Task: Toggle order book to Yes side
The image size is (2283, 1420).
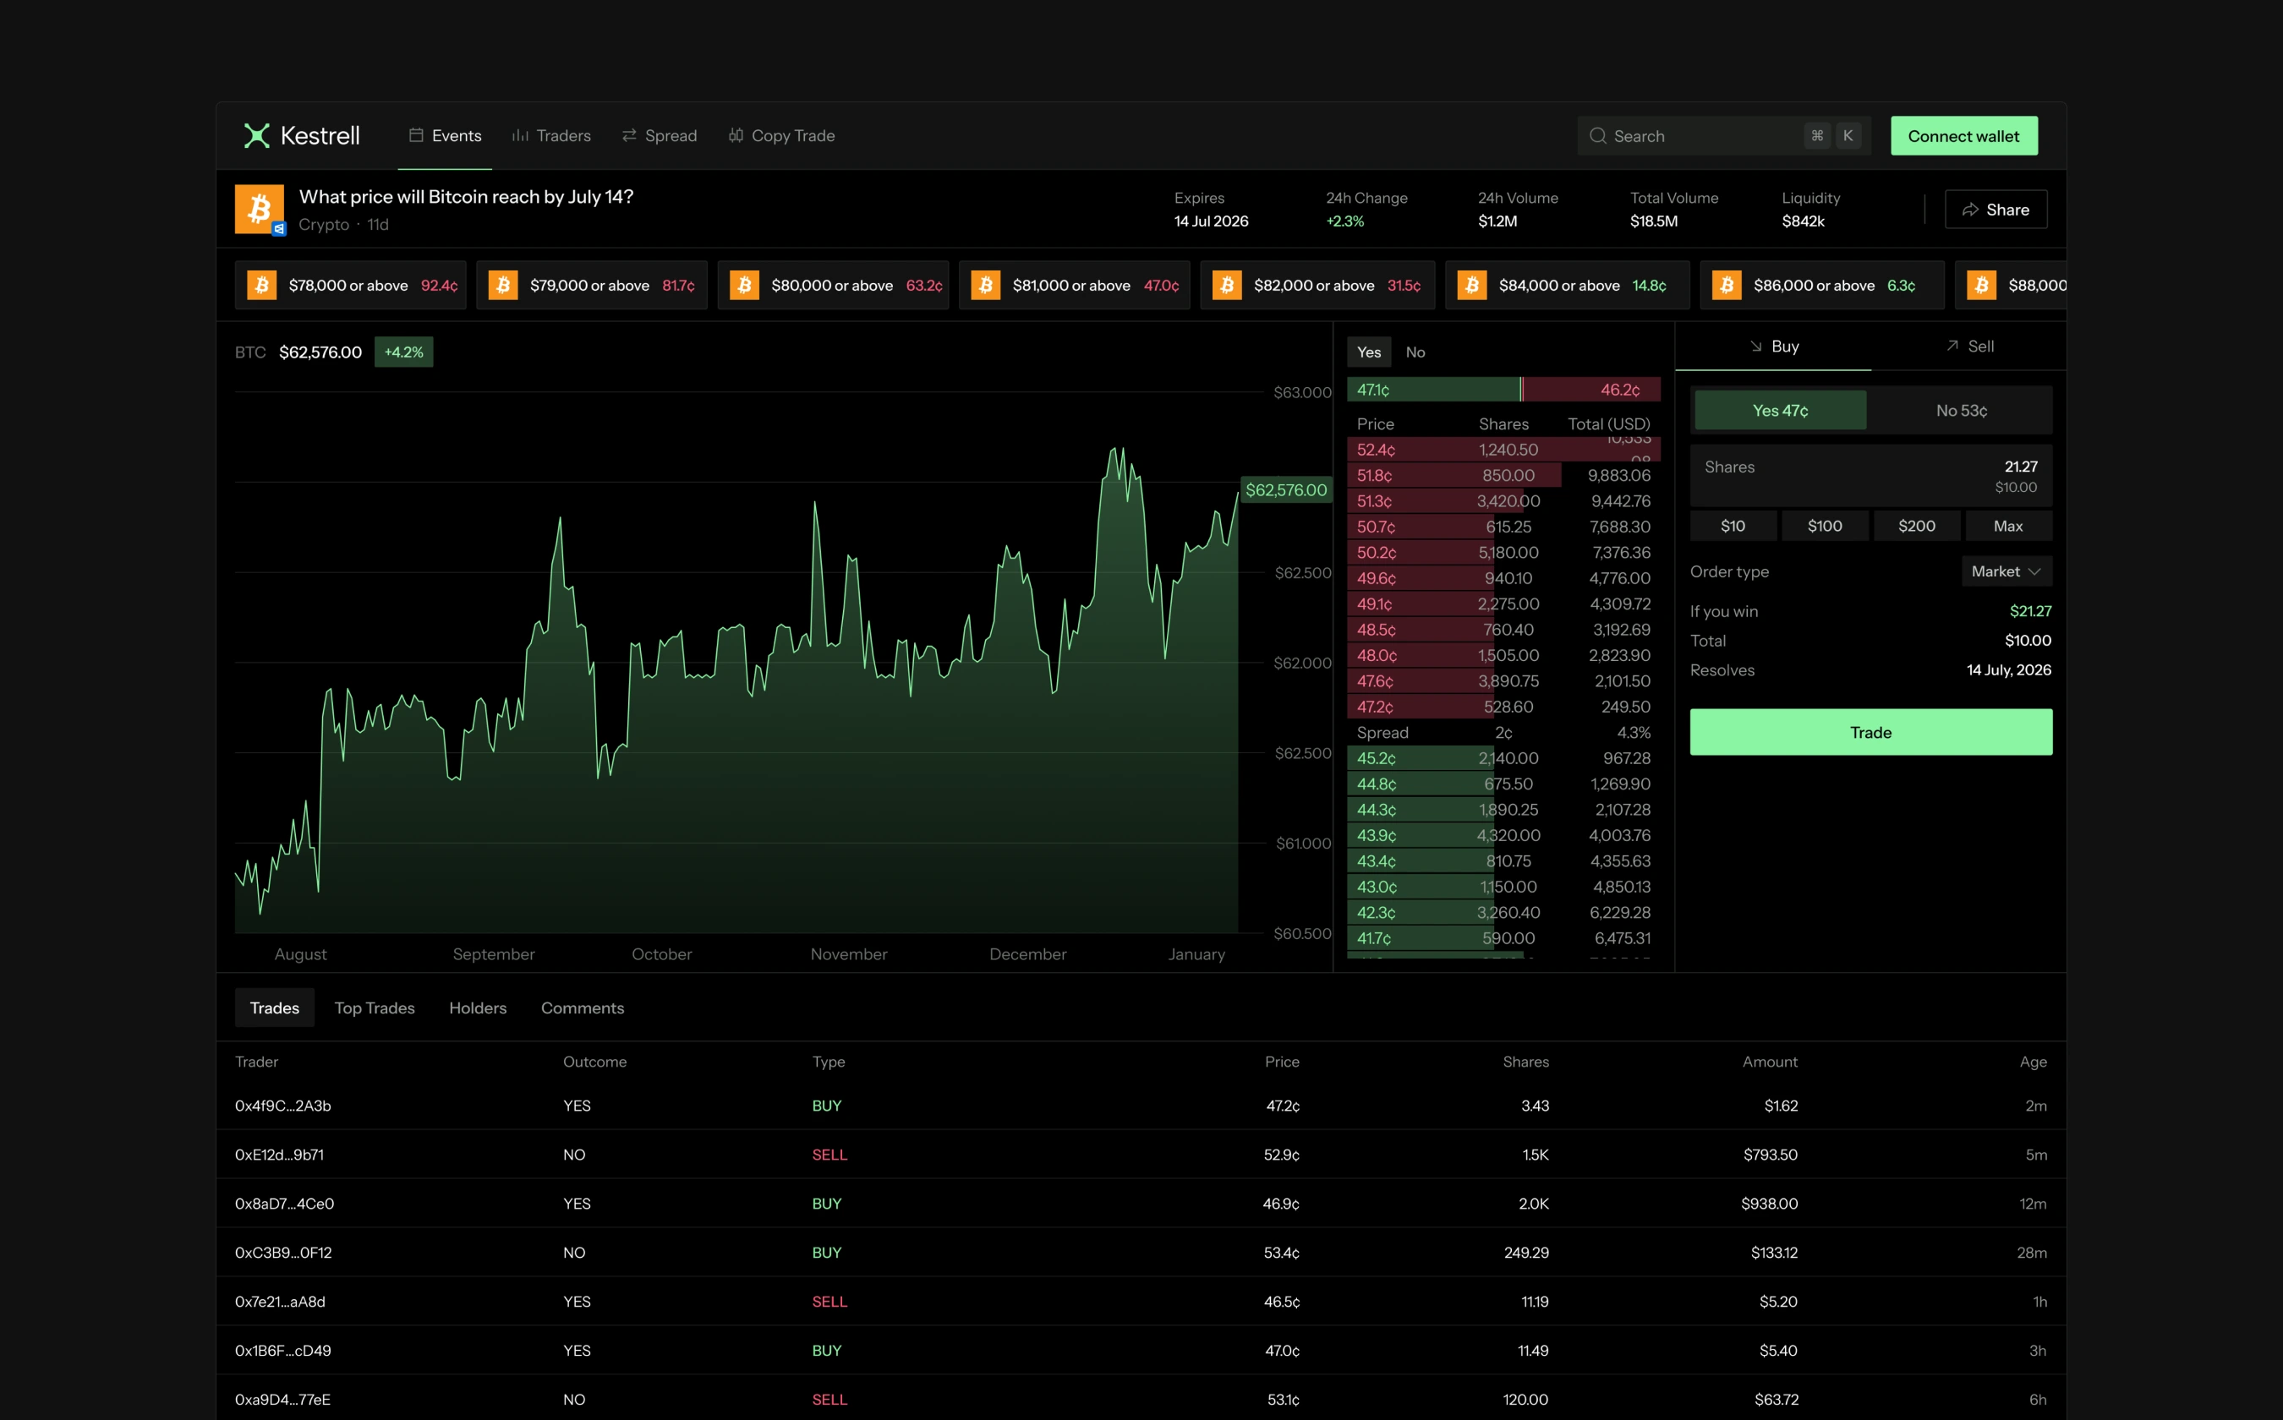Action: pos(1369,352)
